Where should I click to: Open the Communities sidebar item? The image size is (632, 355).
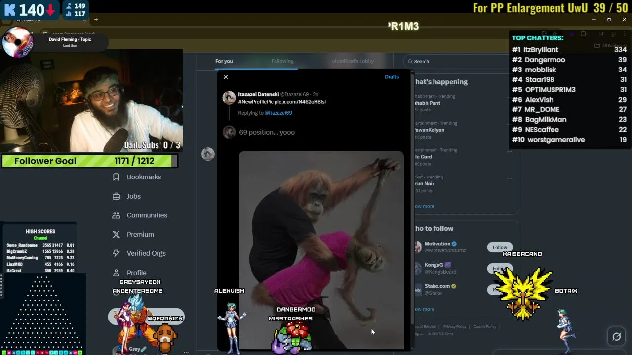(x=140, y=215)
